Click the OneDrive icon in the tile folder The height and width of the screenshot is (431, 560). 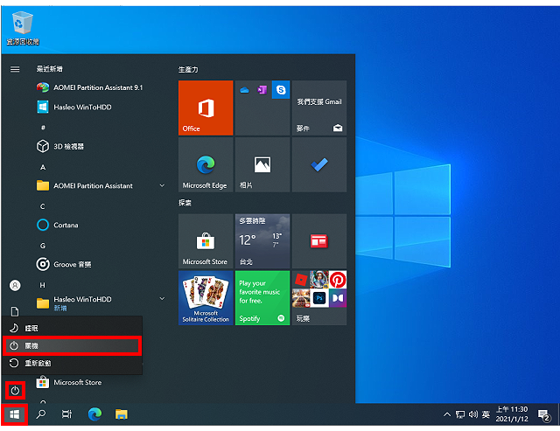click(x=244, y=90)
